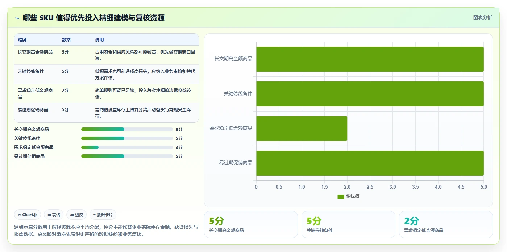Click the 表格 tag chip
507x252 pixels.
pos(54,215)
